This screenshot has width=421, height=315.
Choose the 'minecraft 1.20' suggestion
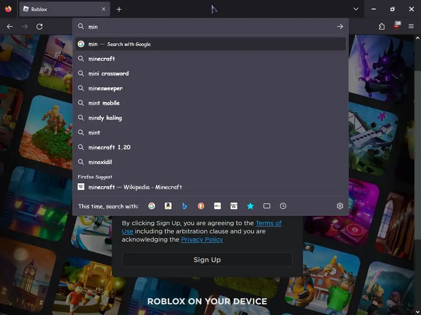pyautogui.click(x=210, y=147)
